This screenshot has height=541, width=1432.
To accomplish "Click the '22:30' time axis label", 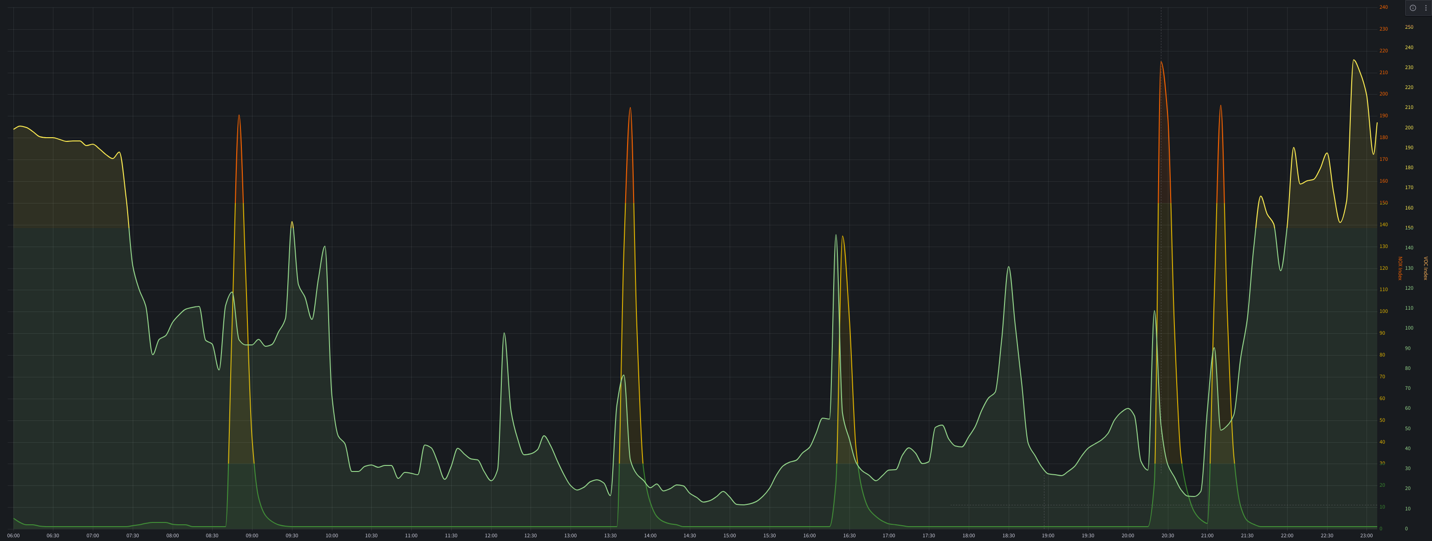I will tap(1327, 536).
